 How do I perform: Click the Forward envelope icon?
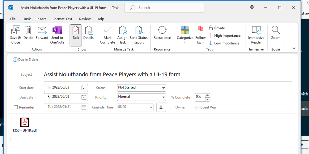click(x=42, y=31)
